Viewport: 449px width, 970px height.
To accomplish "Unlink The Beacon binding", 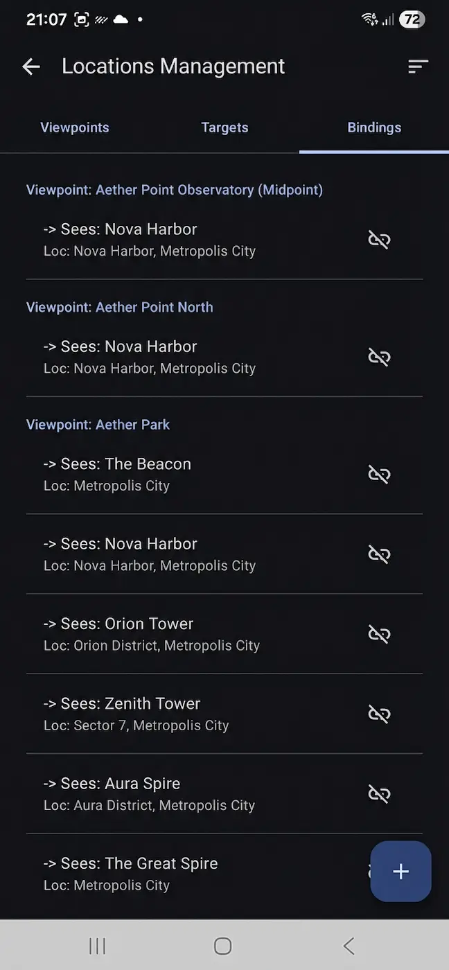I will coord(379,475).
